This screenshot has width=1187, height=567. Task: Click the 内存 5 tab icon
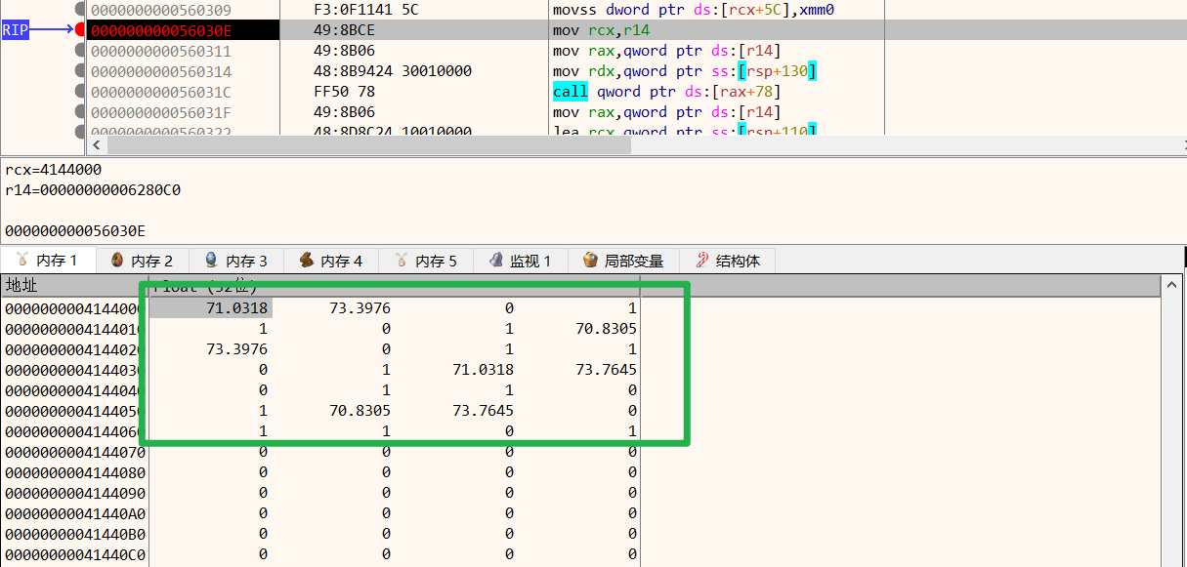coord(401,261)
